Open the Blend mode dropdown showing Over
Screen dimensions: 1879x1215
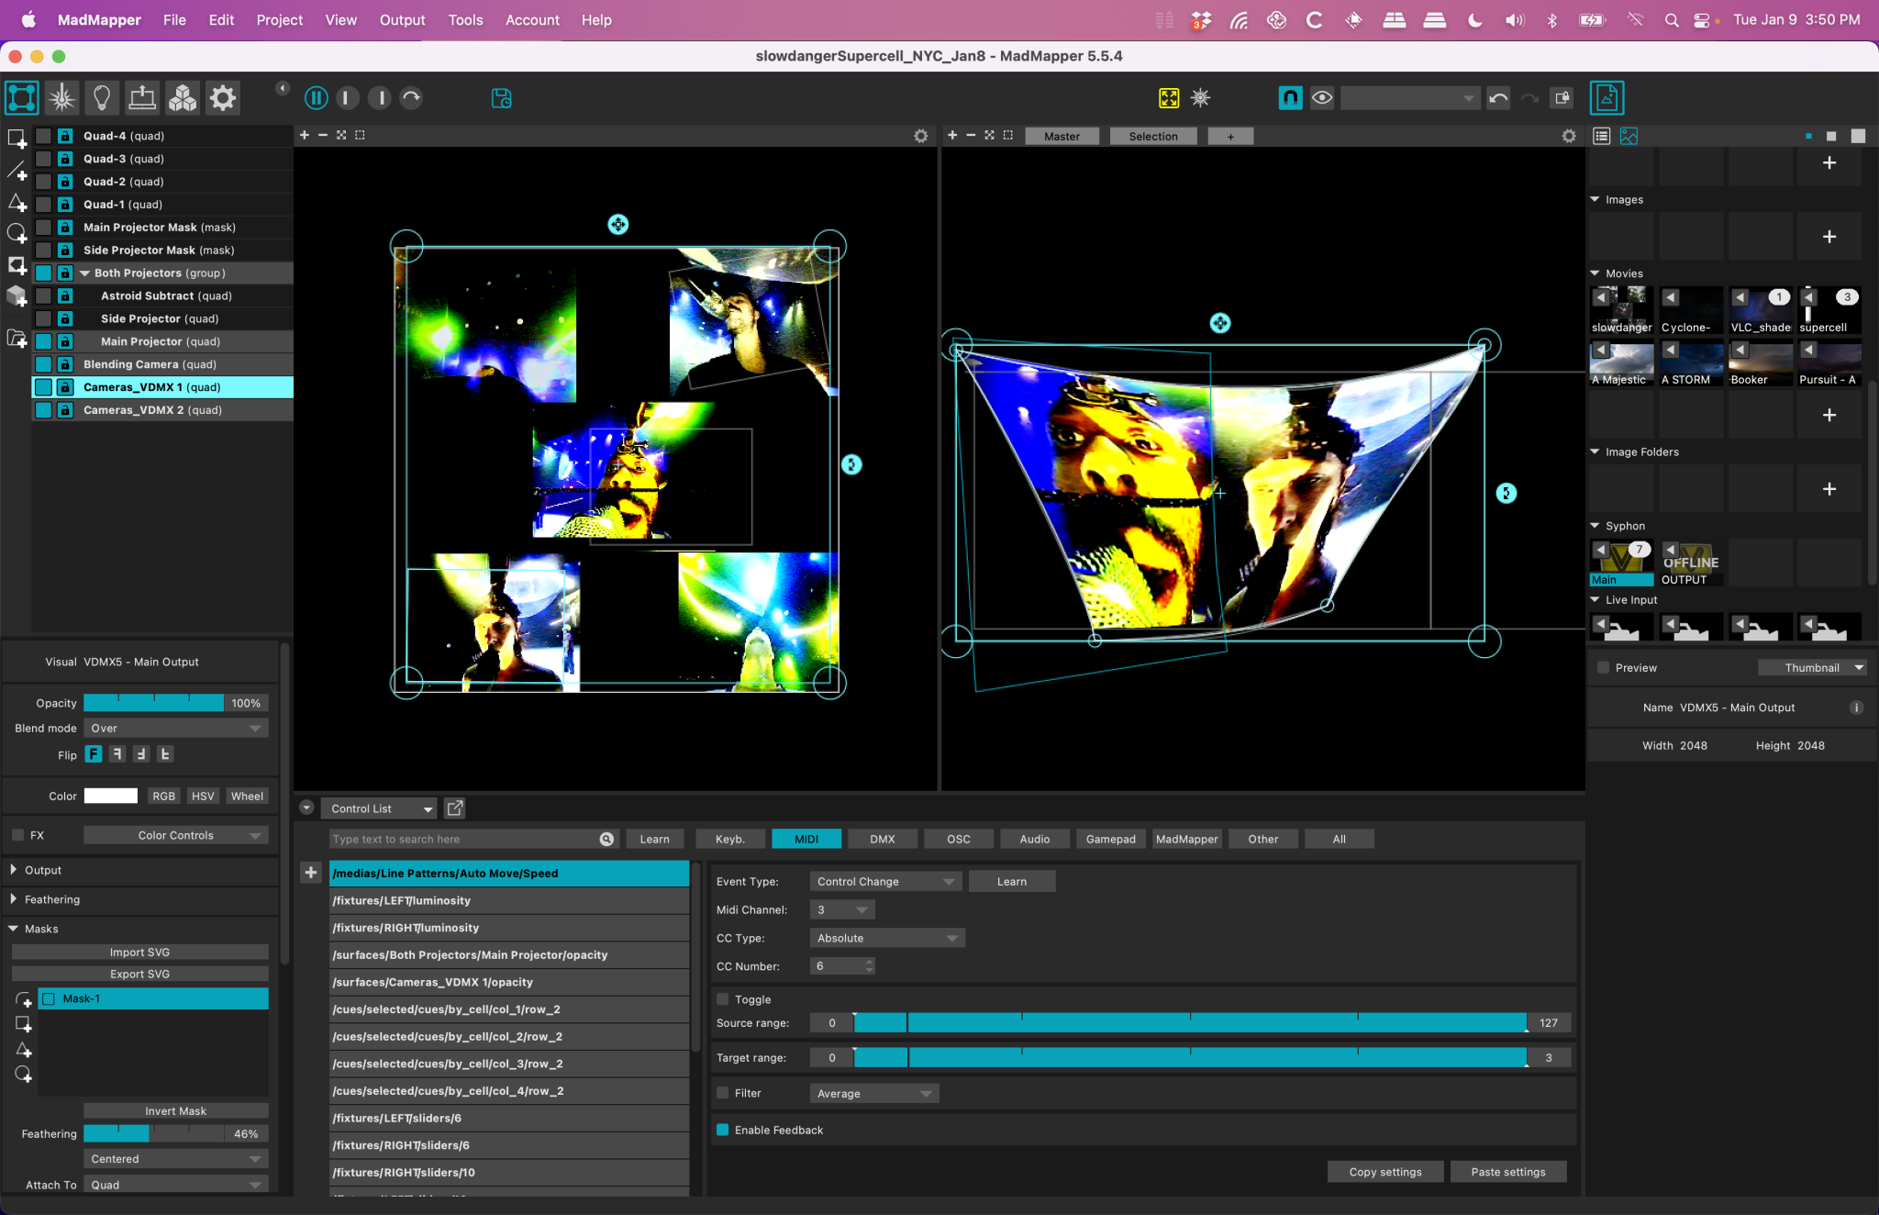point(175,728)
